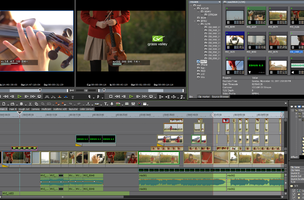Click the Set In point icon

pyautogui.click(x=89, y=97)
